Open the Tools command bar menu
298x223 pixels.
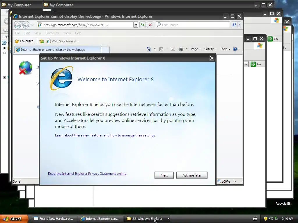point(225,49)
